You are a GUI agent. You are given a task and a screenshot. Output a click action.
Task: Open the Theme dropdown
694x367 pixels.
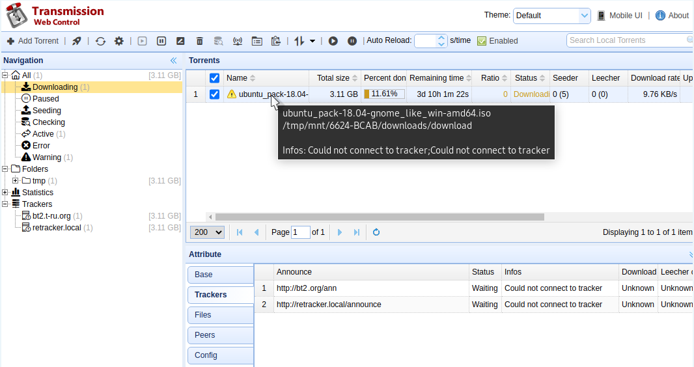(551, 16)
